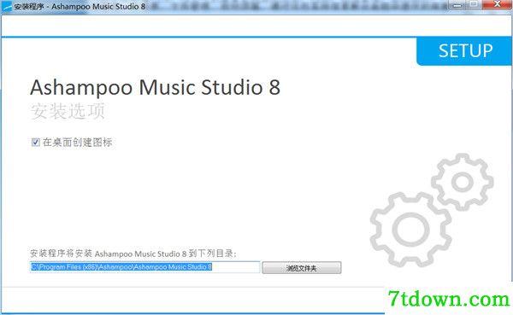This screenshot has height=315, width=513.
Task: Click the 在桌面创建图标 checkbox label
Action: [78, 143]
